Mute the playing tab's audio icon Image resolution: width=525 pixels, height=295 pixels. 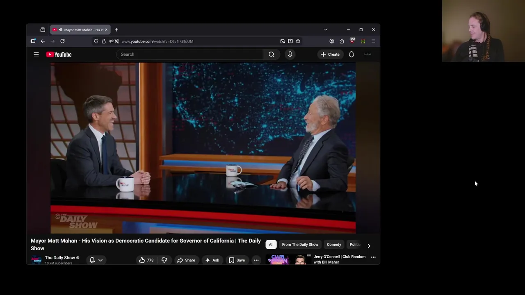point(60,30)
